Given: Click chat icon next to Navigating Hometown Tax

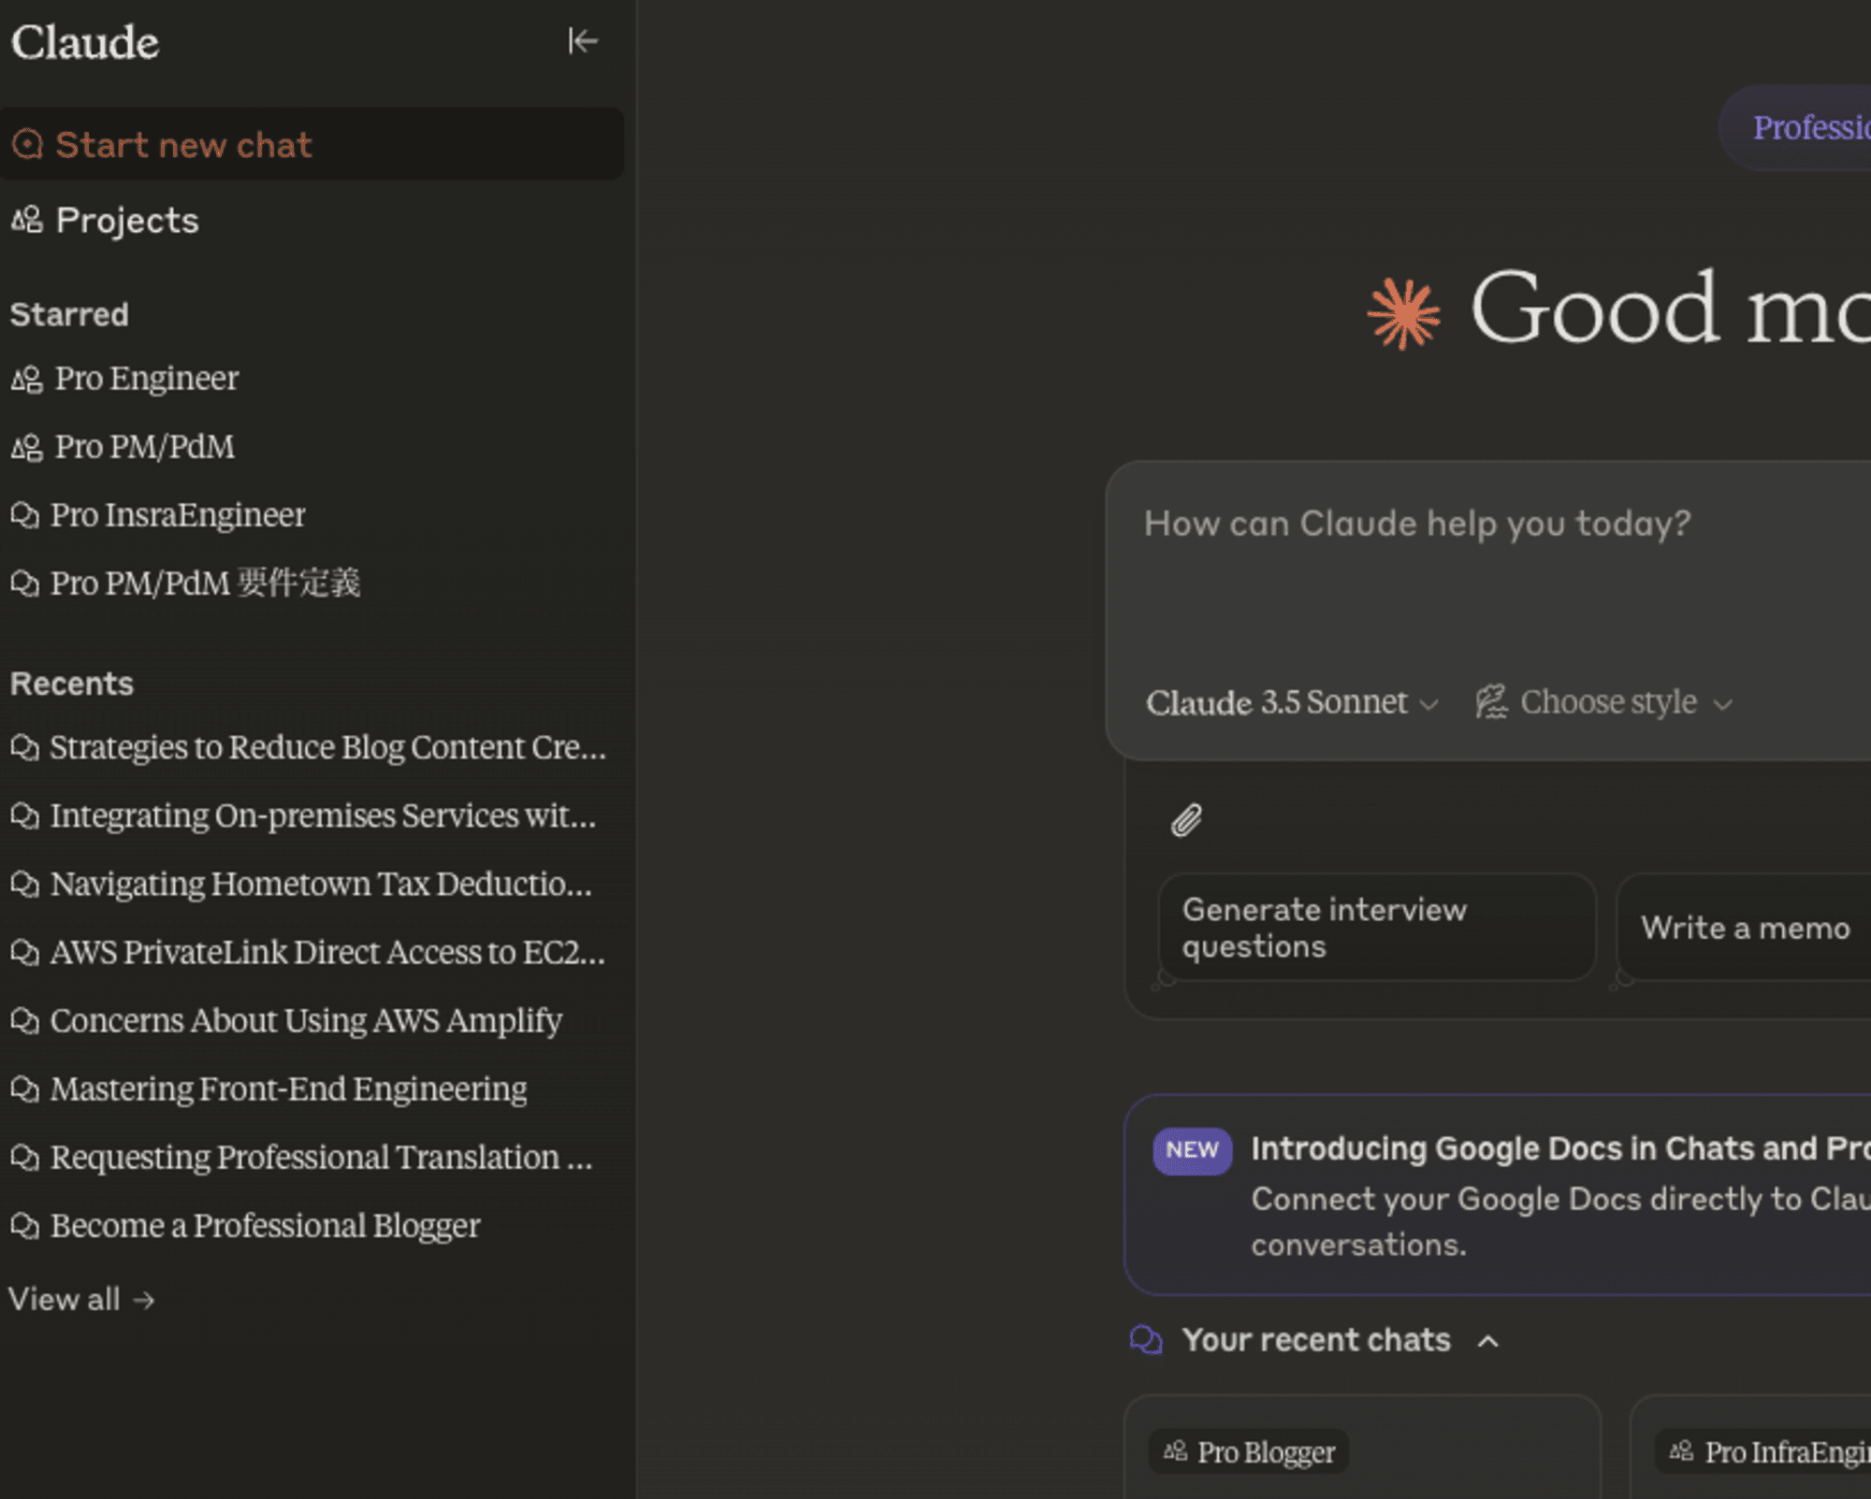Looking at the screenshot, I should pos(25,885).
